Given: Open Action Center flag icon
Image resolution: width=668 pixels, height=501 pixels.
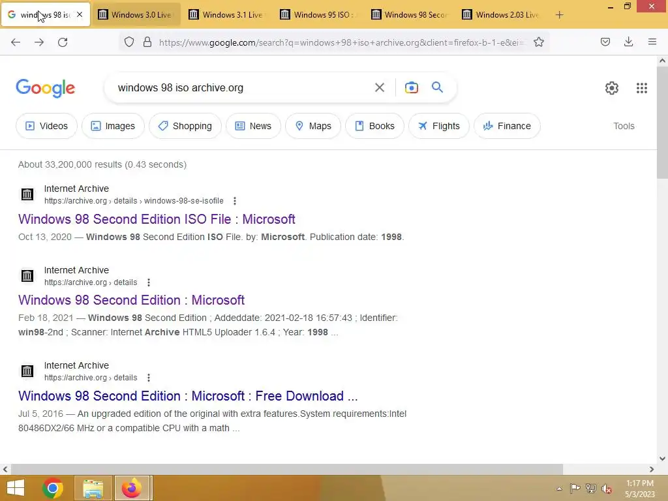Looking at the screenshot, I should click(575, 488).
